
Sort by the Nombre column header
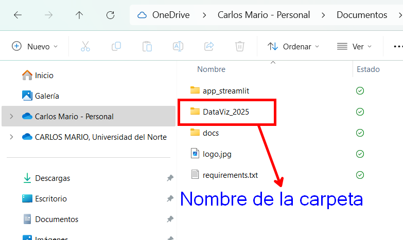pos(211,69)
